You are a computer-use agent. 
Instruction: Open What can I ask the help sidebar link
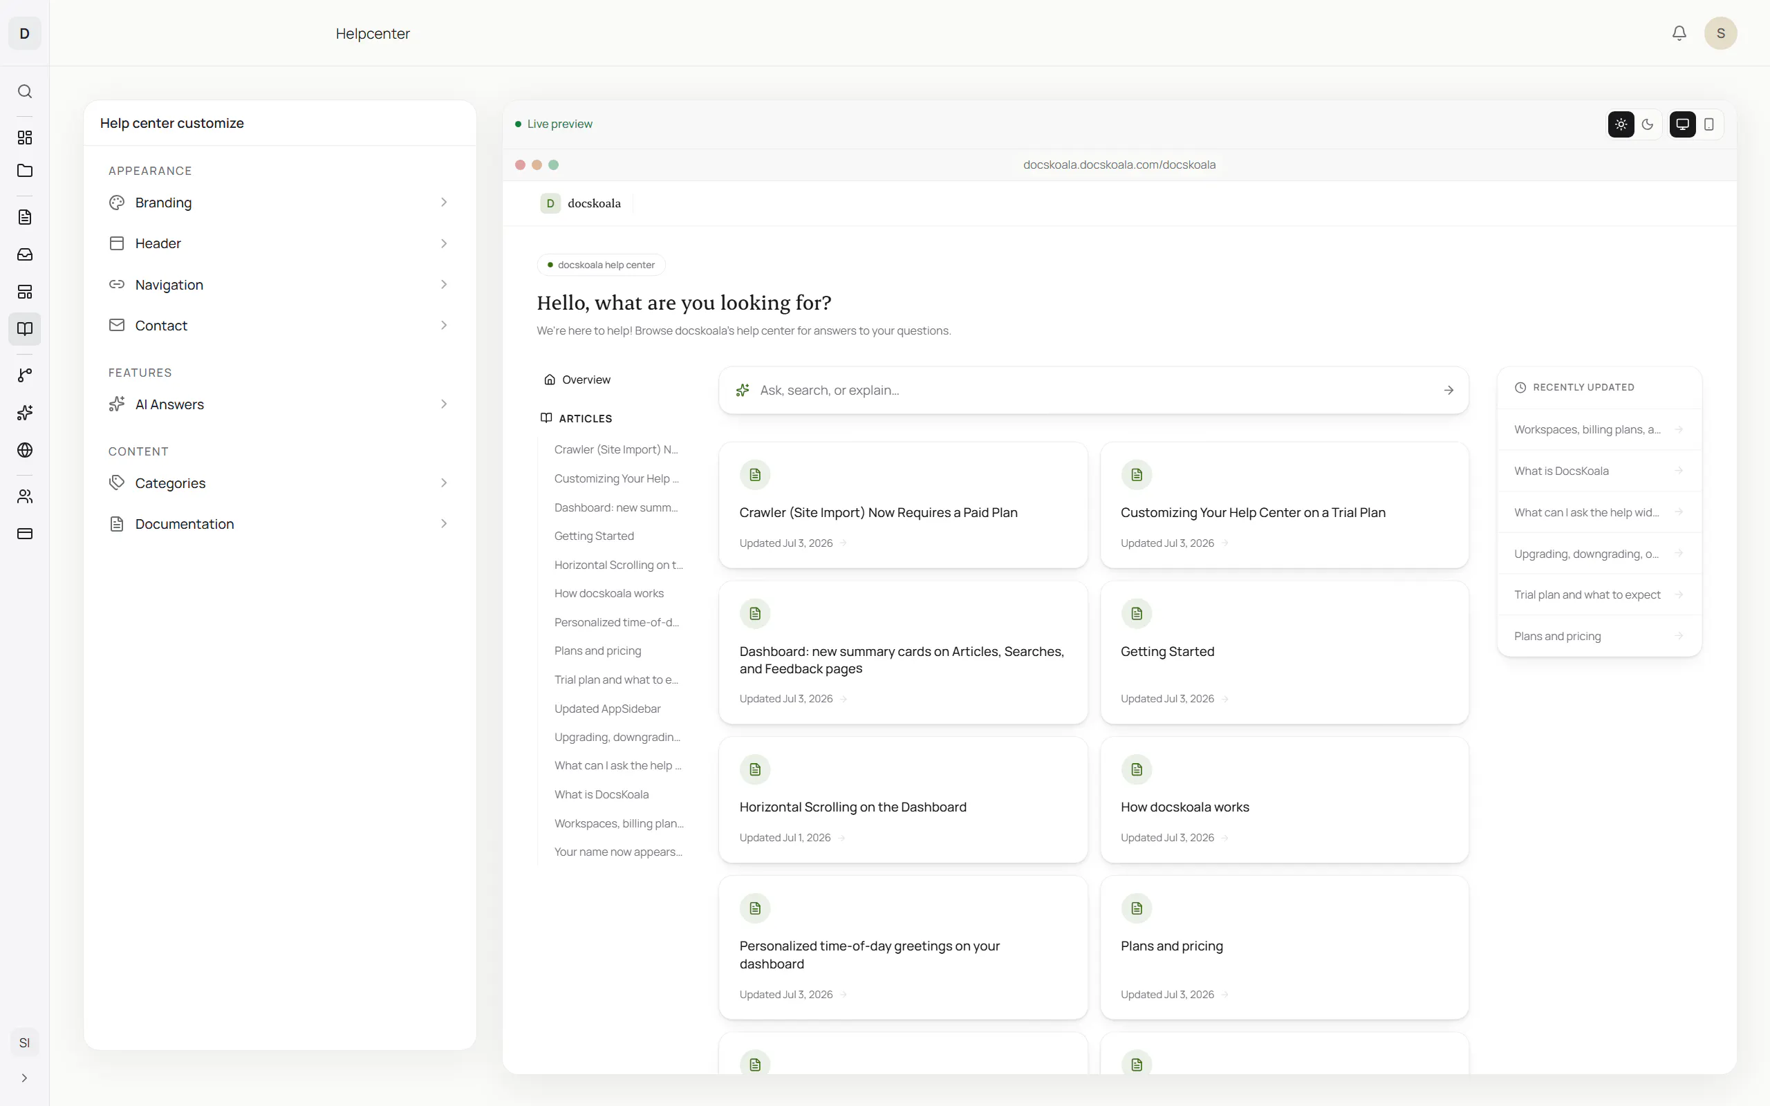click(x=617, y=766)
